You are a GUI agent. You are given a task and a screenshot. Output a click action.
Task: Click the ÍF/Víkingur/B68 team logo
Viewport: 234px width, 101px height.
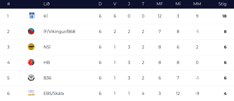point(31,31)
